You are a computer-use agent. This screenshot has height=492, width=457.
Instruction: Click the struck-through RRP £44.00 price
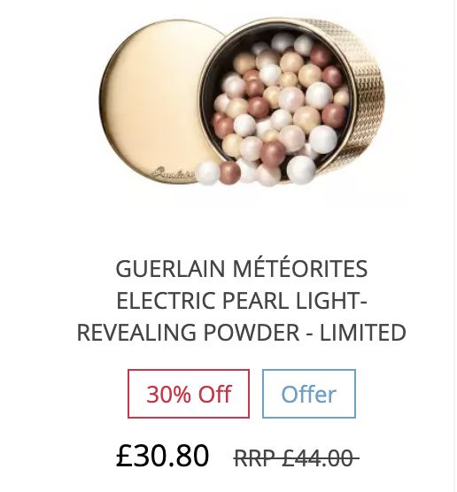tap(297, 458)
